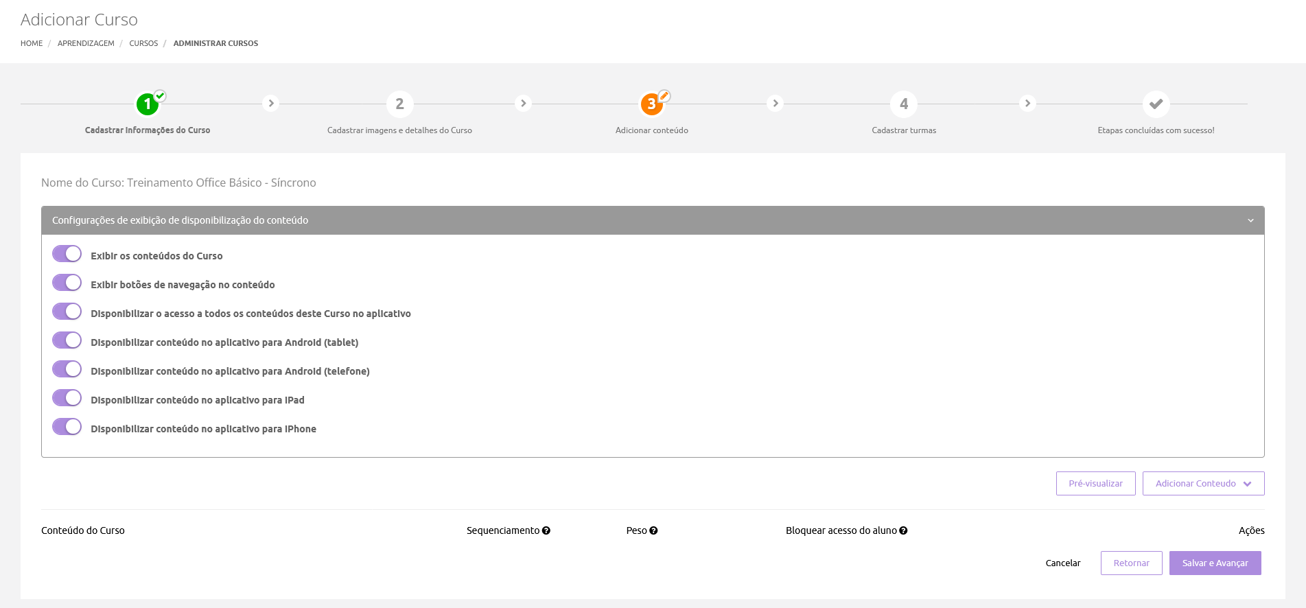This screenshot has height=608, width=1306.
Task: Switch off Android (tablet) content toggle
Action: (67, 340)
